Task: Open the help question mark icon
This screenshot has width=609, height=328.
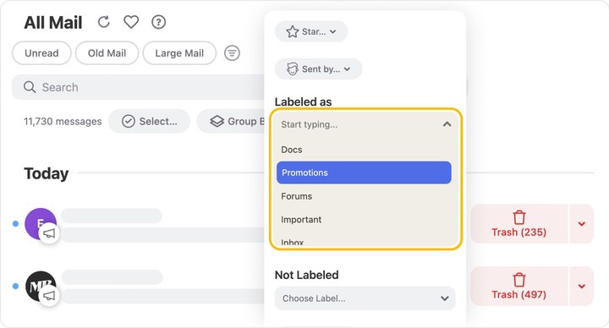Action: pos(158,22)
